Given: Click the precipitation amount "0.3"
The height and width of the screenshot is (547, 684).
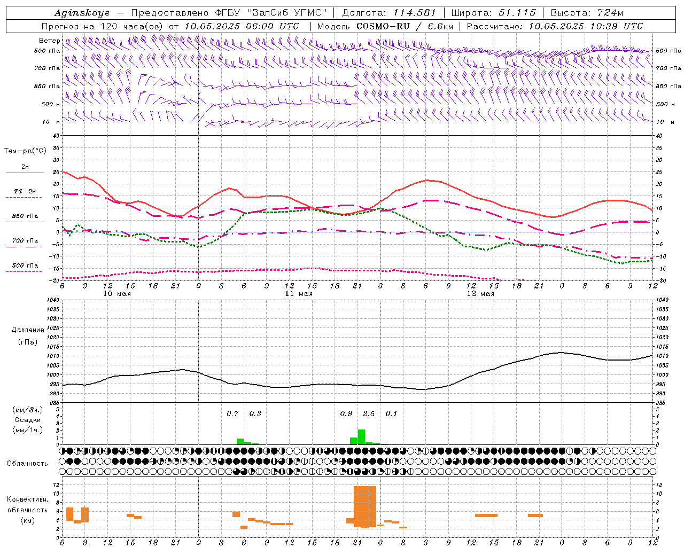Looking at the screenshot, I should click(255, 413).
